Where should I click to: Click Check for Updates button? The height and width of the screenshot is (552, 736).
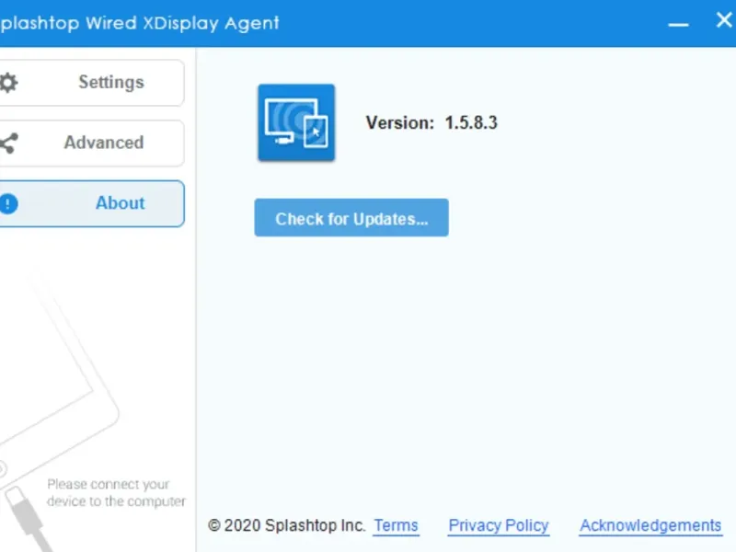click(351, 218)
